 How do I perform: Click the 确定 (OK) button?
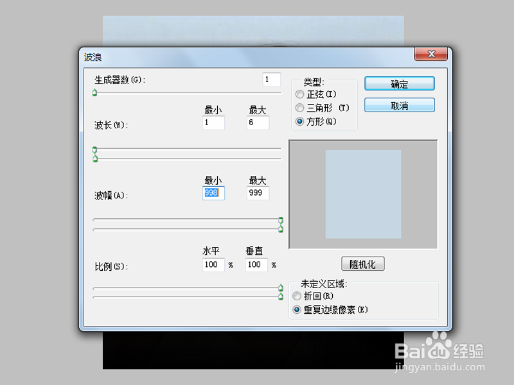coord(399,83)
